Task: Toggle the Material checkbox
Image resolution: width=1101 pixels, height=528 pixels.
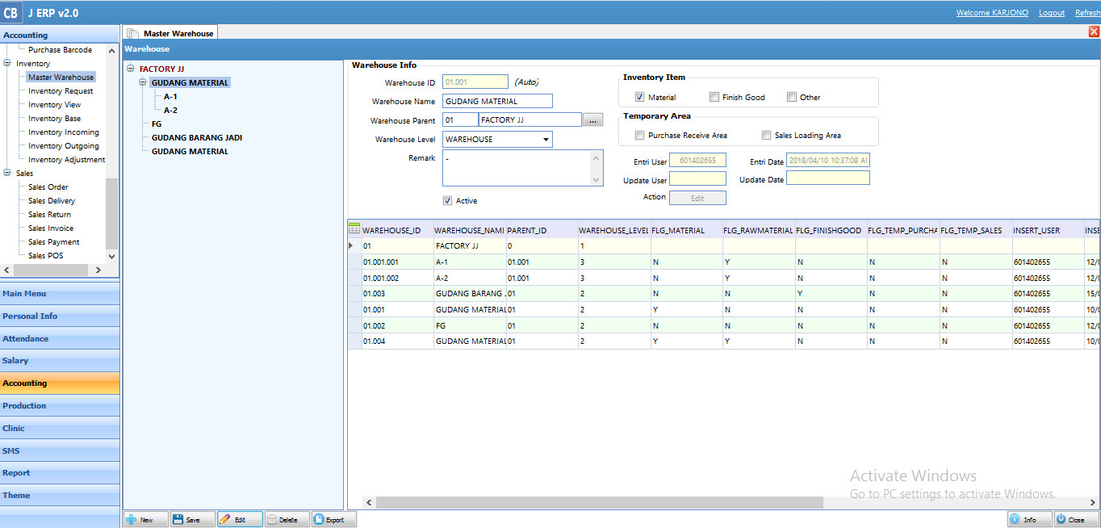Action: point(640,98)
